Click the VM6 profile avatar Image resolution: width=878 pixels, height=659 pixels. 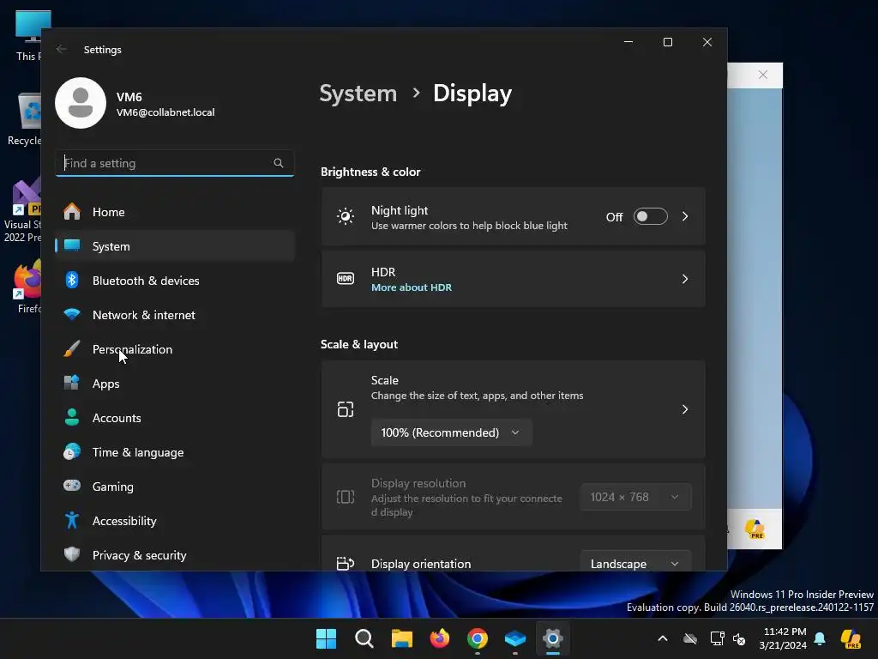coord(81,103)
